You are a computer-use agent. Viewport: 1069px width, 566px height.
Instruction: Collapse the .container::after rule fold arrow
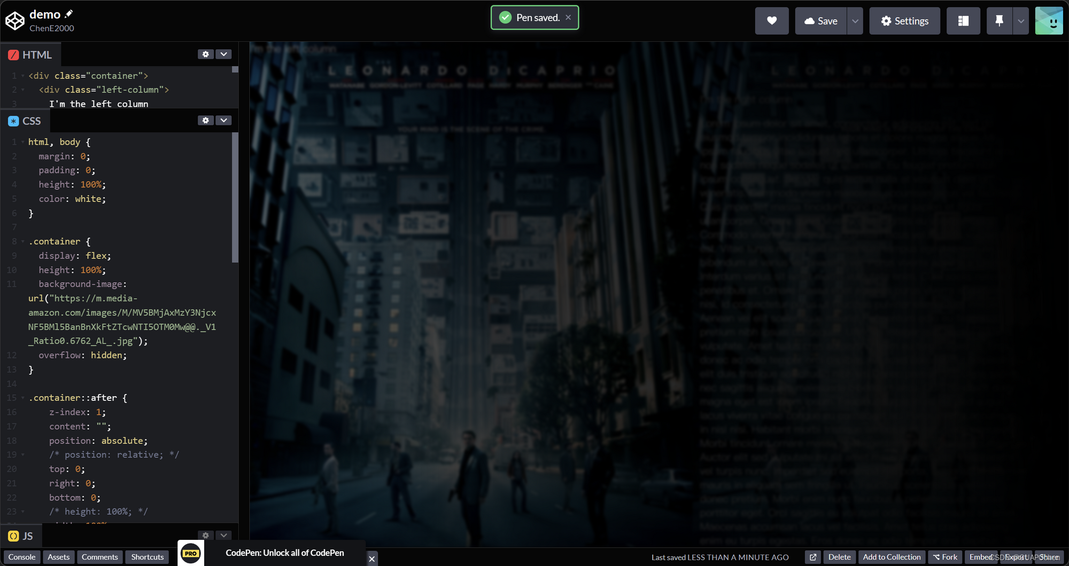pyautogui.click(x=23, y=398)
